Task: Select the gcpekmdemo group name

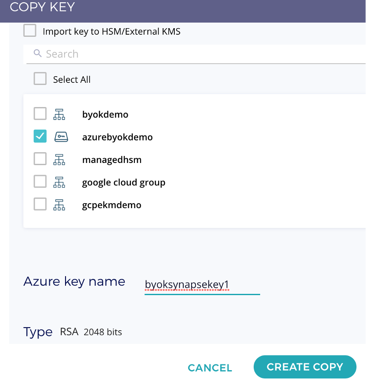Action: click(112, 205)
